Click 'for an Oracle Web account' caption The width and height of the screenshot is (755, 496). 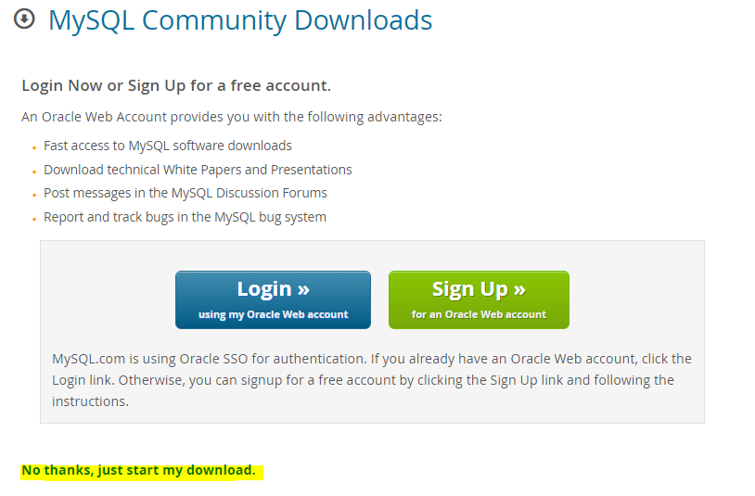(x=479, y=314)
